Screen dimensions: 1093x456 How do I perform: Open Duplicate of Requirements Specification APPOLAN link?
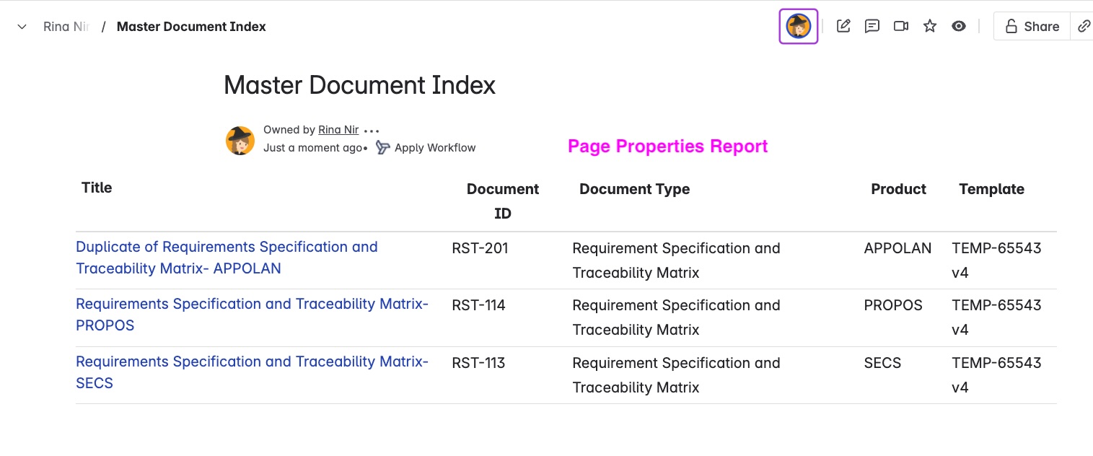pos(227,258)
